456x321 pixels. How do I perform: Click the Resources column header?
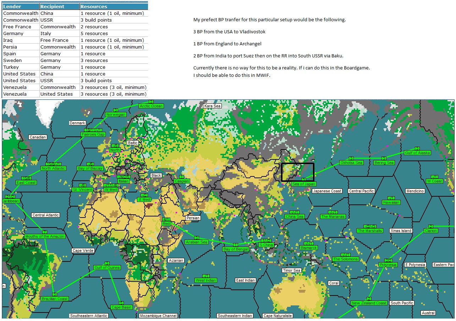point(114,6)
